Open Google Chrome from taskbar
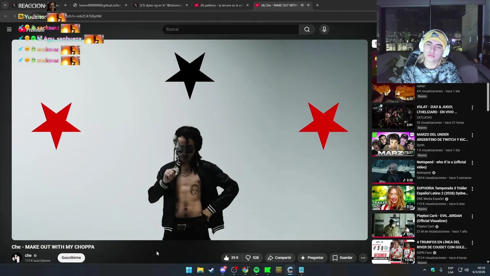This screenshot has width=490, height=276. pyautogui.click(x=245, y=270)
